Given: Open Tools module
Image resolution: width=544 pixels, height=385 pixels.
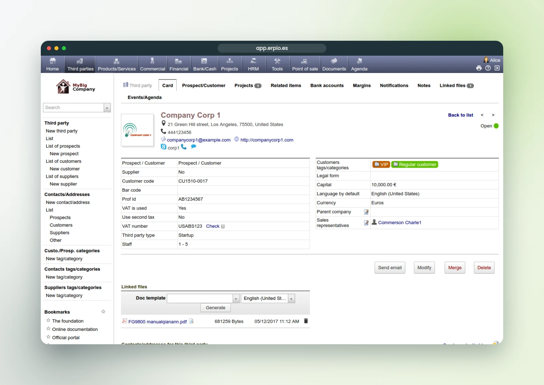Looking at the screenshot, I should pyautogui.click(x=277, y=65).
